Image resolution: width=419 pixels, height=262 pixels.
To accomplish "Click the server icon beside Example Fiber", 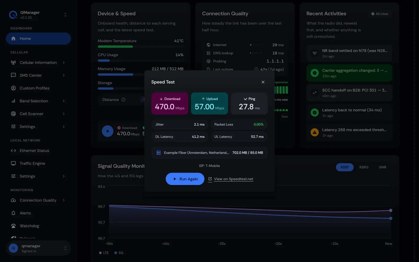I will tap(158, 153).
